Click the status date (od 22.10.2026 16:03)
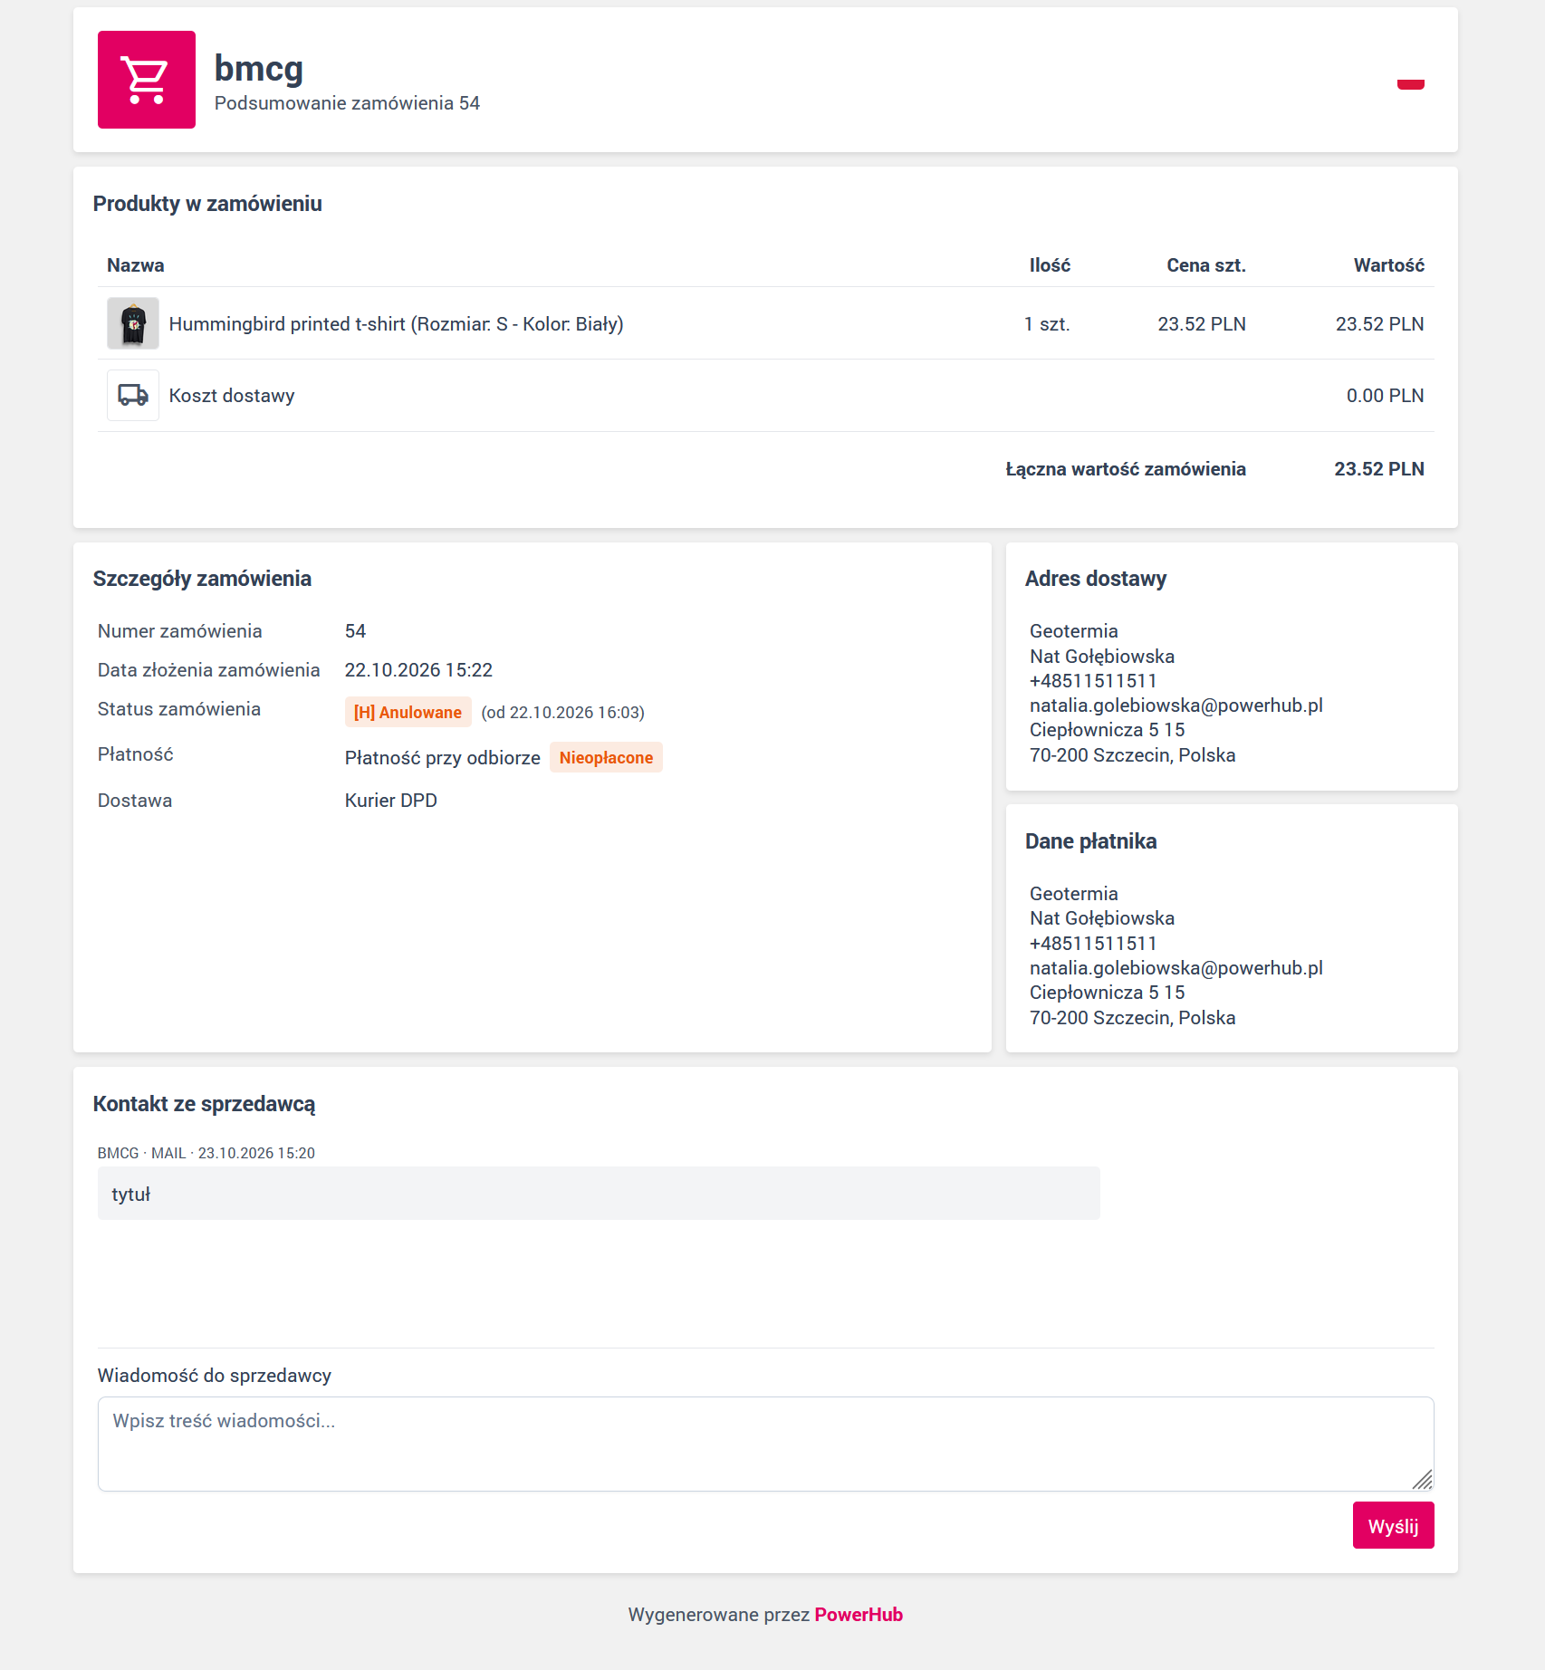 point(563,713)
